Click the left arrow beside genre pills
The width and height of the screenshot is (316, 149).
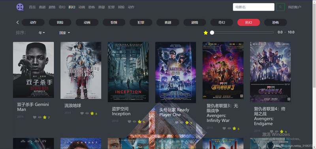[x=17, y=23]
